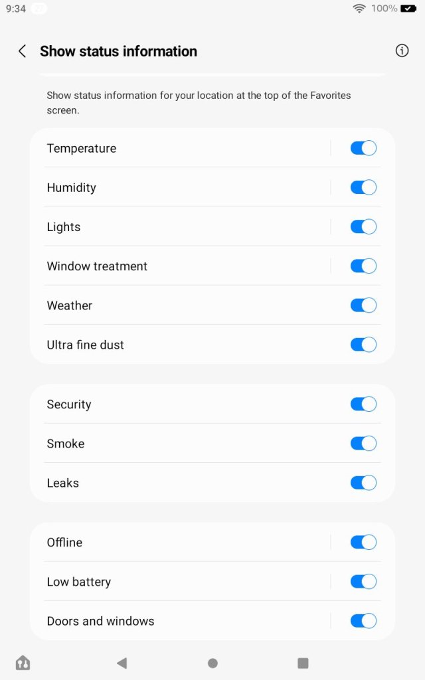This screenshot has height=680, width=425.
Task: Turn off the Temperature toggle
Action: coord(363,148)
